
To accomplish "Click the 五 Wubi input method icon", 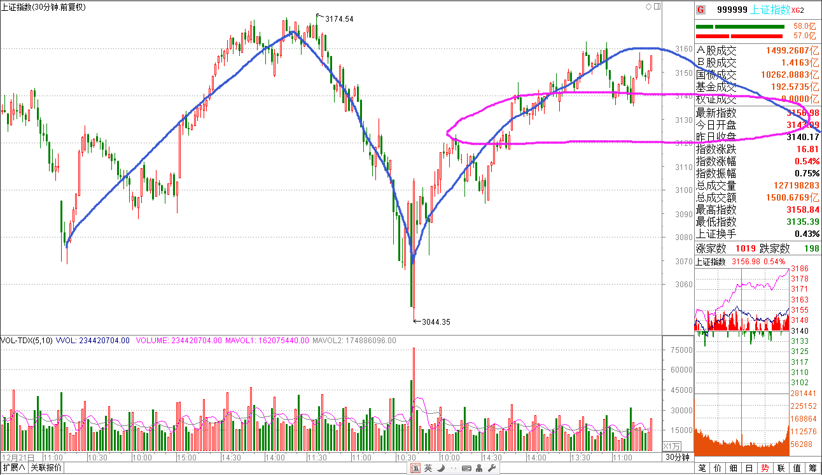I will [x=415, y=469].
